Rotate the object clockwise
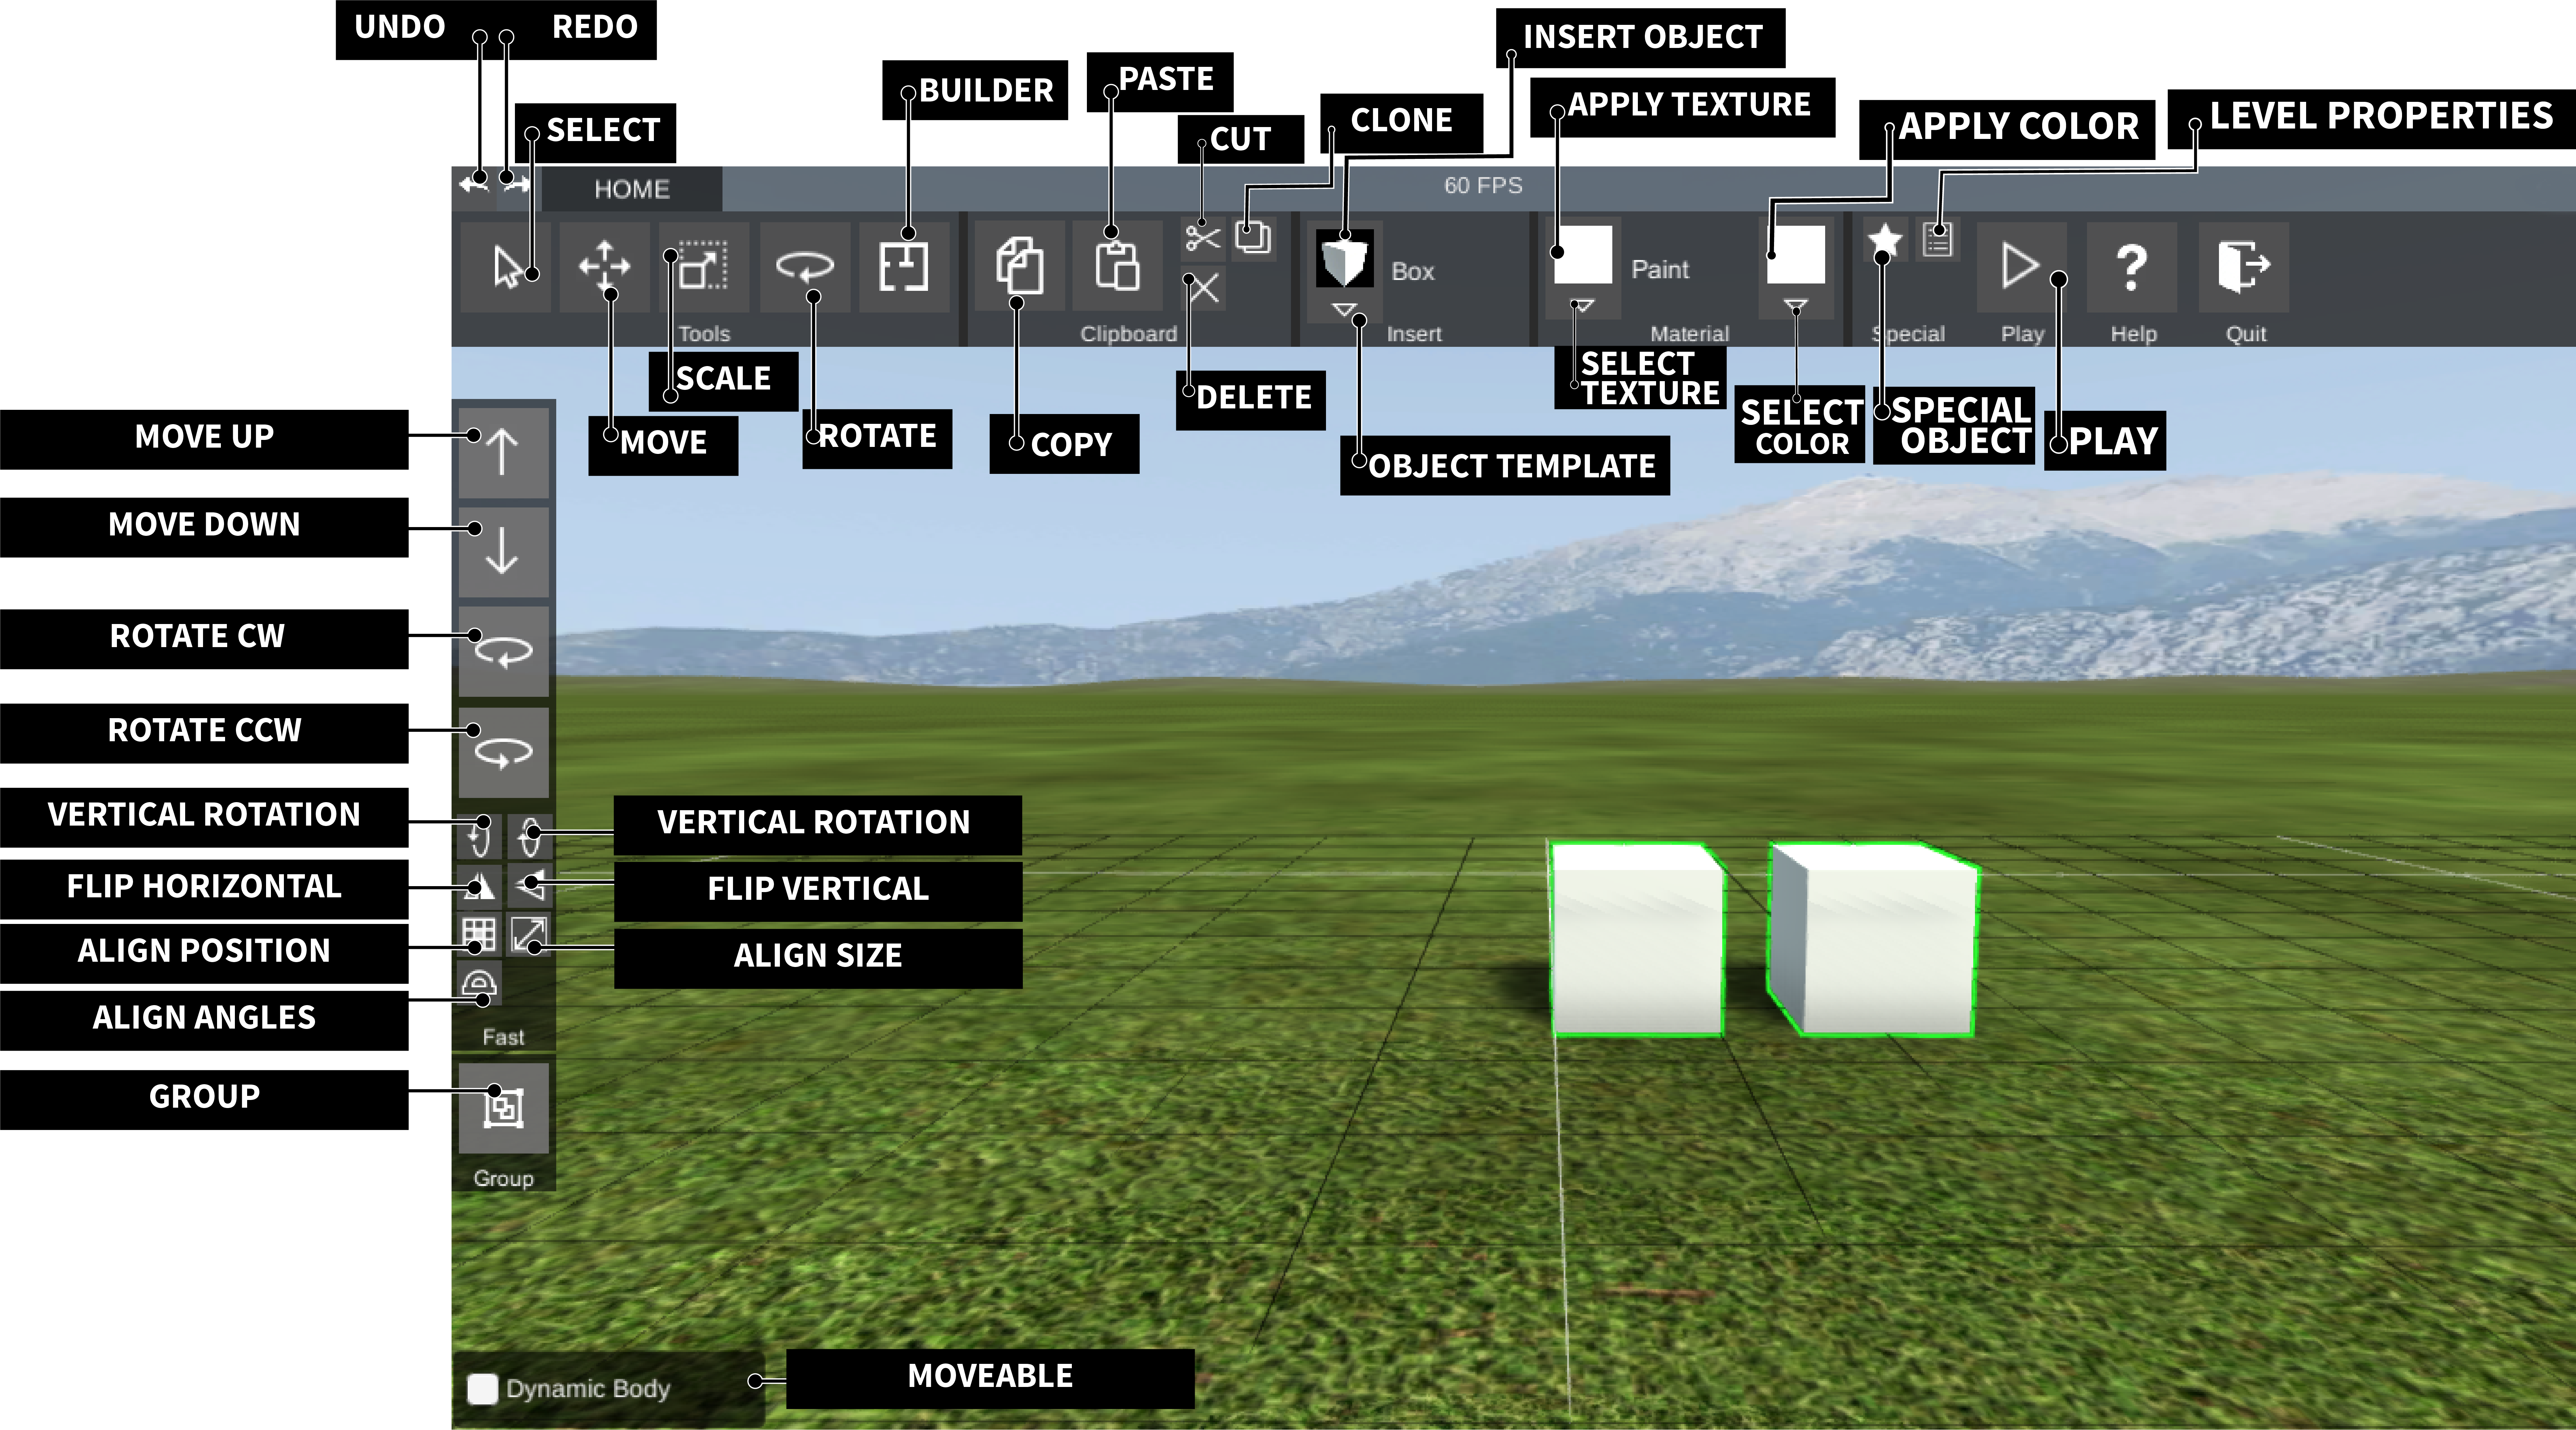This screenshot has height=1430, width=2576. pyautogui.click(x=503, y=651)
